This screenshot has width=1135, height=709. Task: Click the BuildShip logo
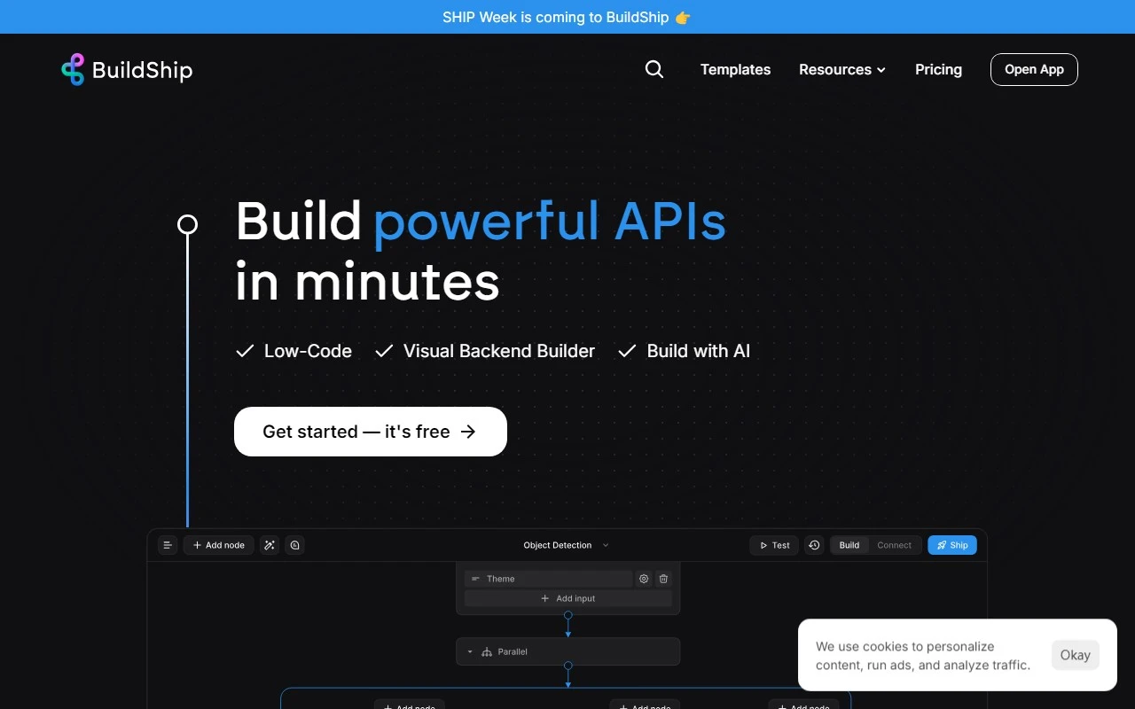[x=127, y=69]
